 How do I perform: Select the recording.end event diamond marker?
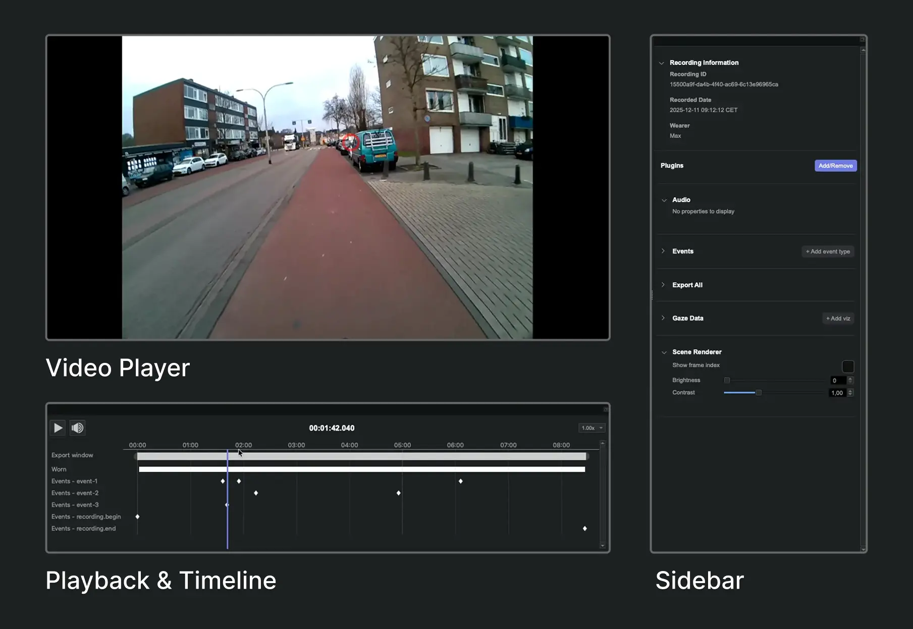584,528
